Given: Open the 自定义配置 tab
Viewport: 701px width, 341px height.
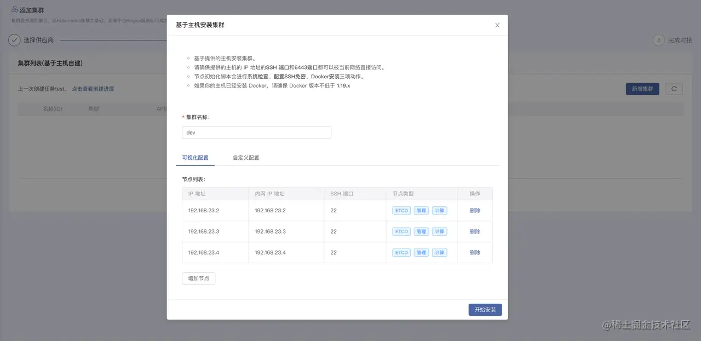Looking at the screenshot, I should [248, 157].
